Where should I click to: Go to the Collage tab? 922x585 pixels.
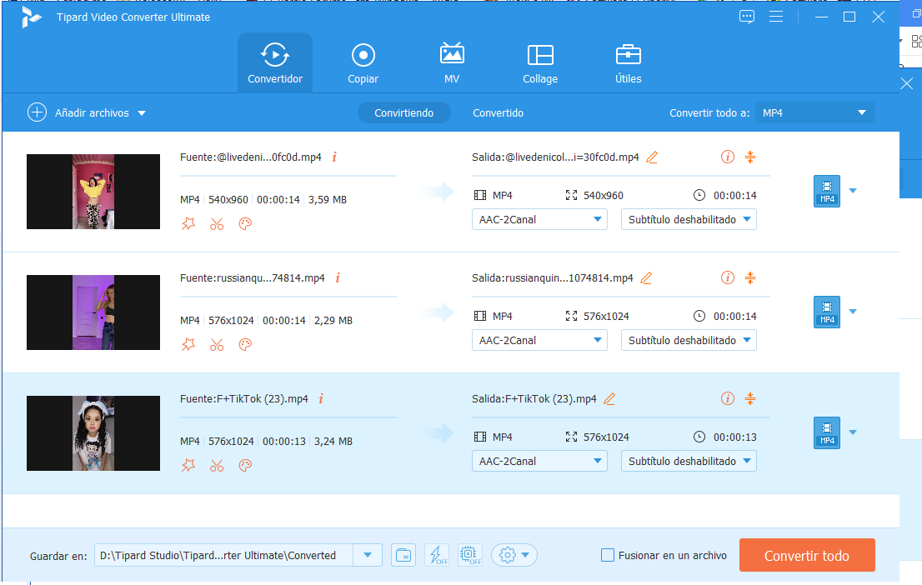540,62
